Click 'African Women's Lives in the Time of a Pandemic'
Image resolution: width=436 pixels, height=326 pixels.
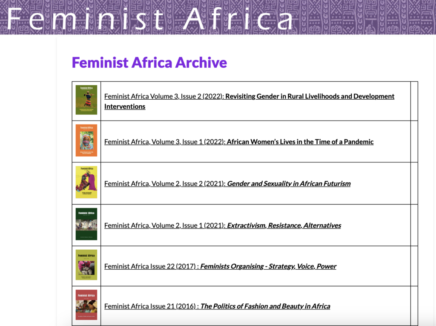click(x=300, y=142)
